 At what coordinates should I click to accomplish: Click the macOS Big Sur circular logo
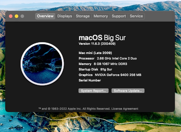(42, 64)
